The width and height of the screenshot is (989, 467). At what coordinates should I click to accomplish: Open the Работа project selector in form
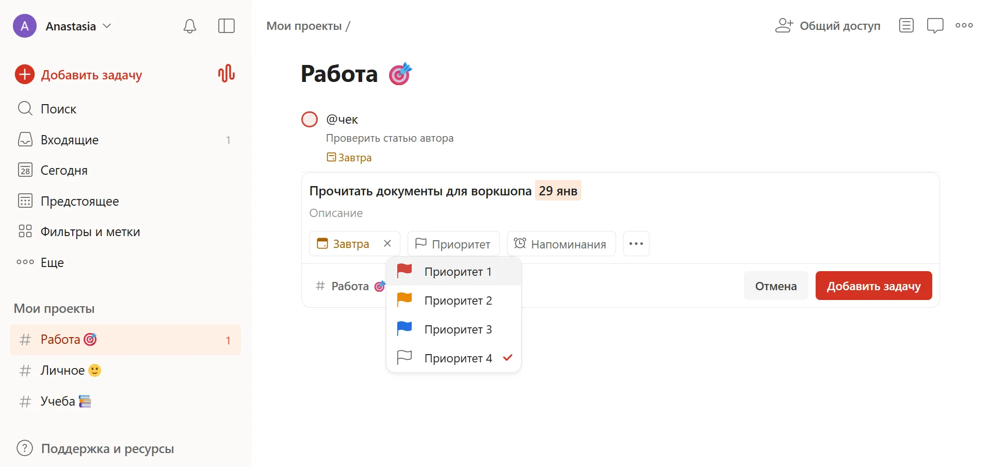click(x=350, y=286)
